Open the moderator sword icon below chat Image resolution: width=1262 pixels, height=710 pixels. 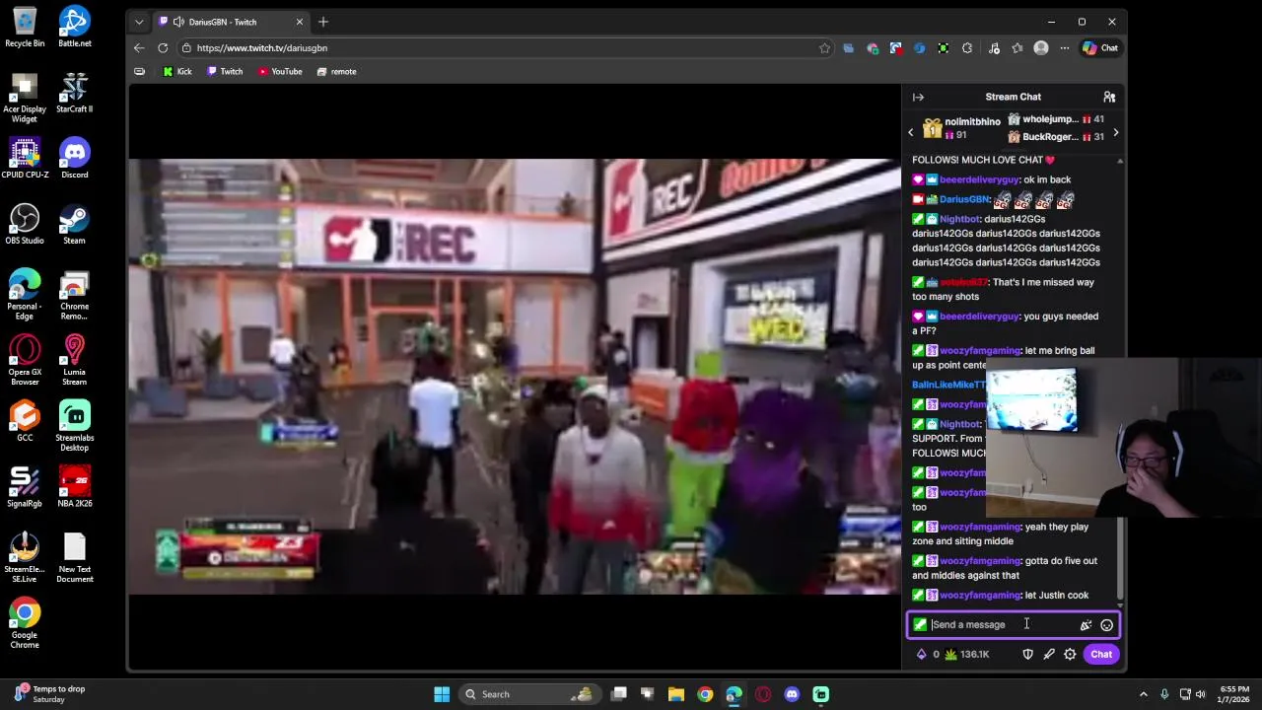pyautogui.click(x=1049, y=654)
